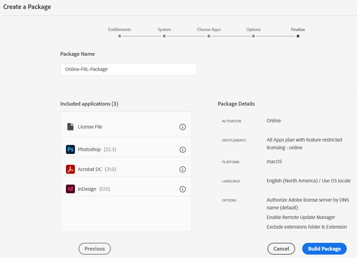Select the Choose Apps step
The width and height of the screenshot is (357, 258).
coord(209,36)
